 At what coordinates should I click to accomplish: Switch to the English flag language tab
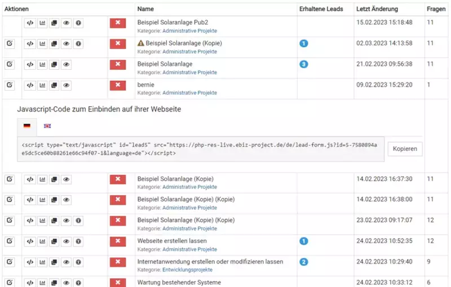(x=47, y=126)
